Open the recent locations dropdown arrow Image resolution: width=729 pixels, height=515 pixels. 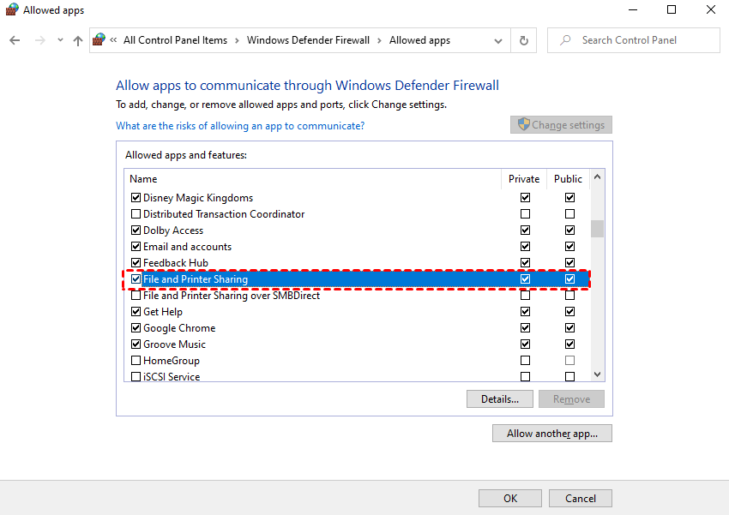pos(60,40)
